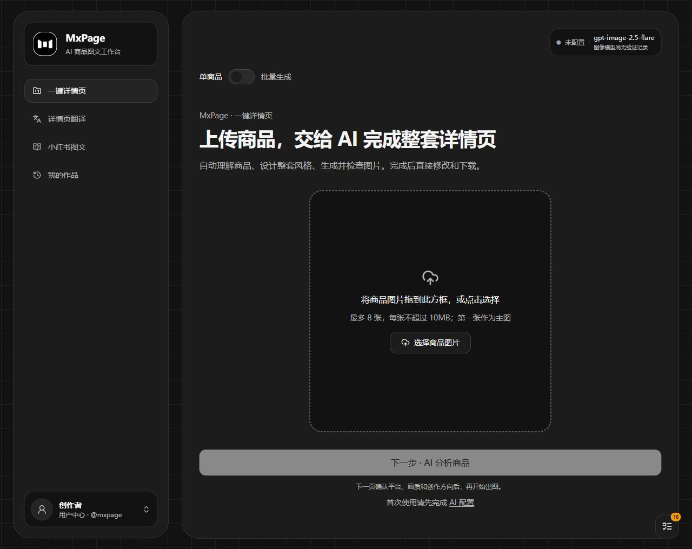The image size is (692, 549).
Task: Open the gpt-image-2.5-flare model configuration
Action: click(x=605, y=42)
